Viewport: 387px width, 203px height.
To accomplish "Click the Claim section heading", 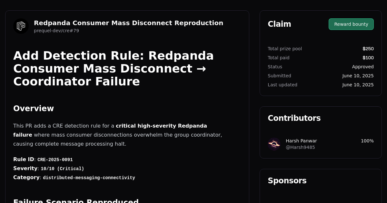I will 279,24.
